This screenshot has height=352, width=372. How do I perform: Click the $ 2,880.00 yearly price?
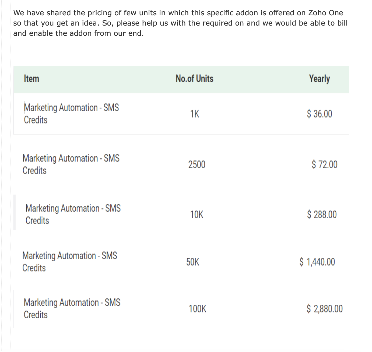pos(325,309)
